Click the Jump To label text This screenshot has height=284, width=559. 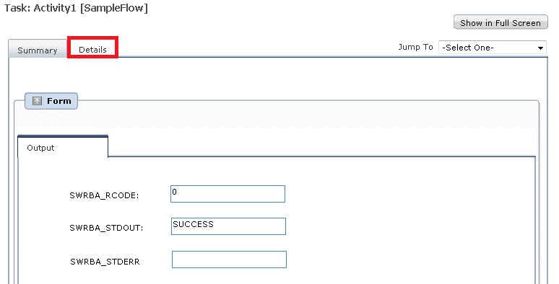[415, 47]
